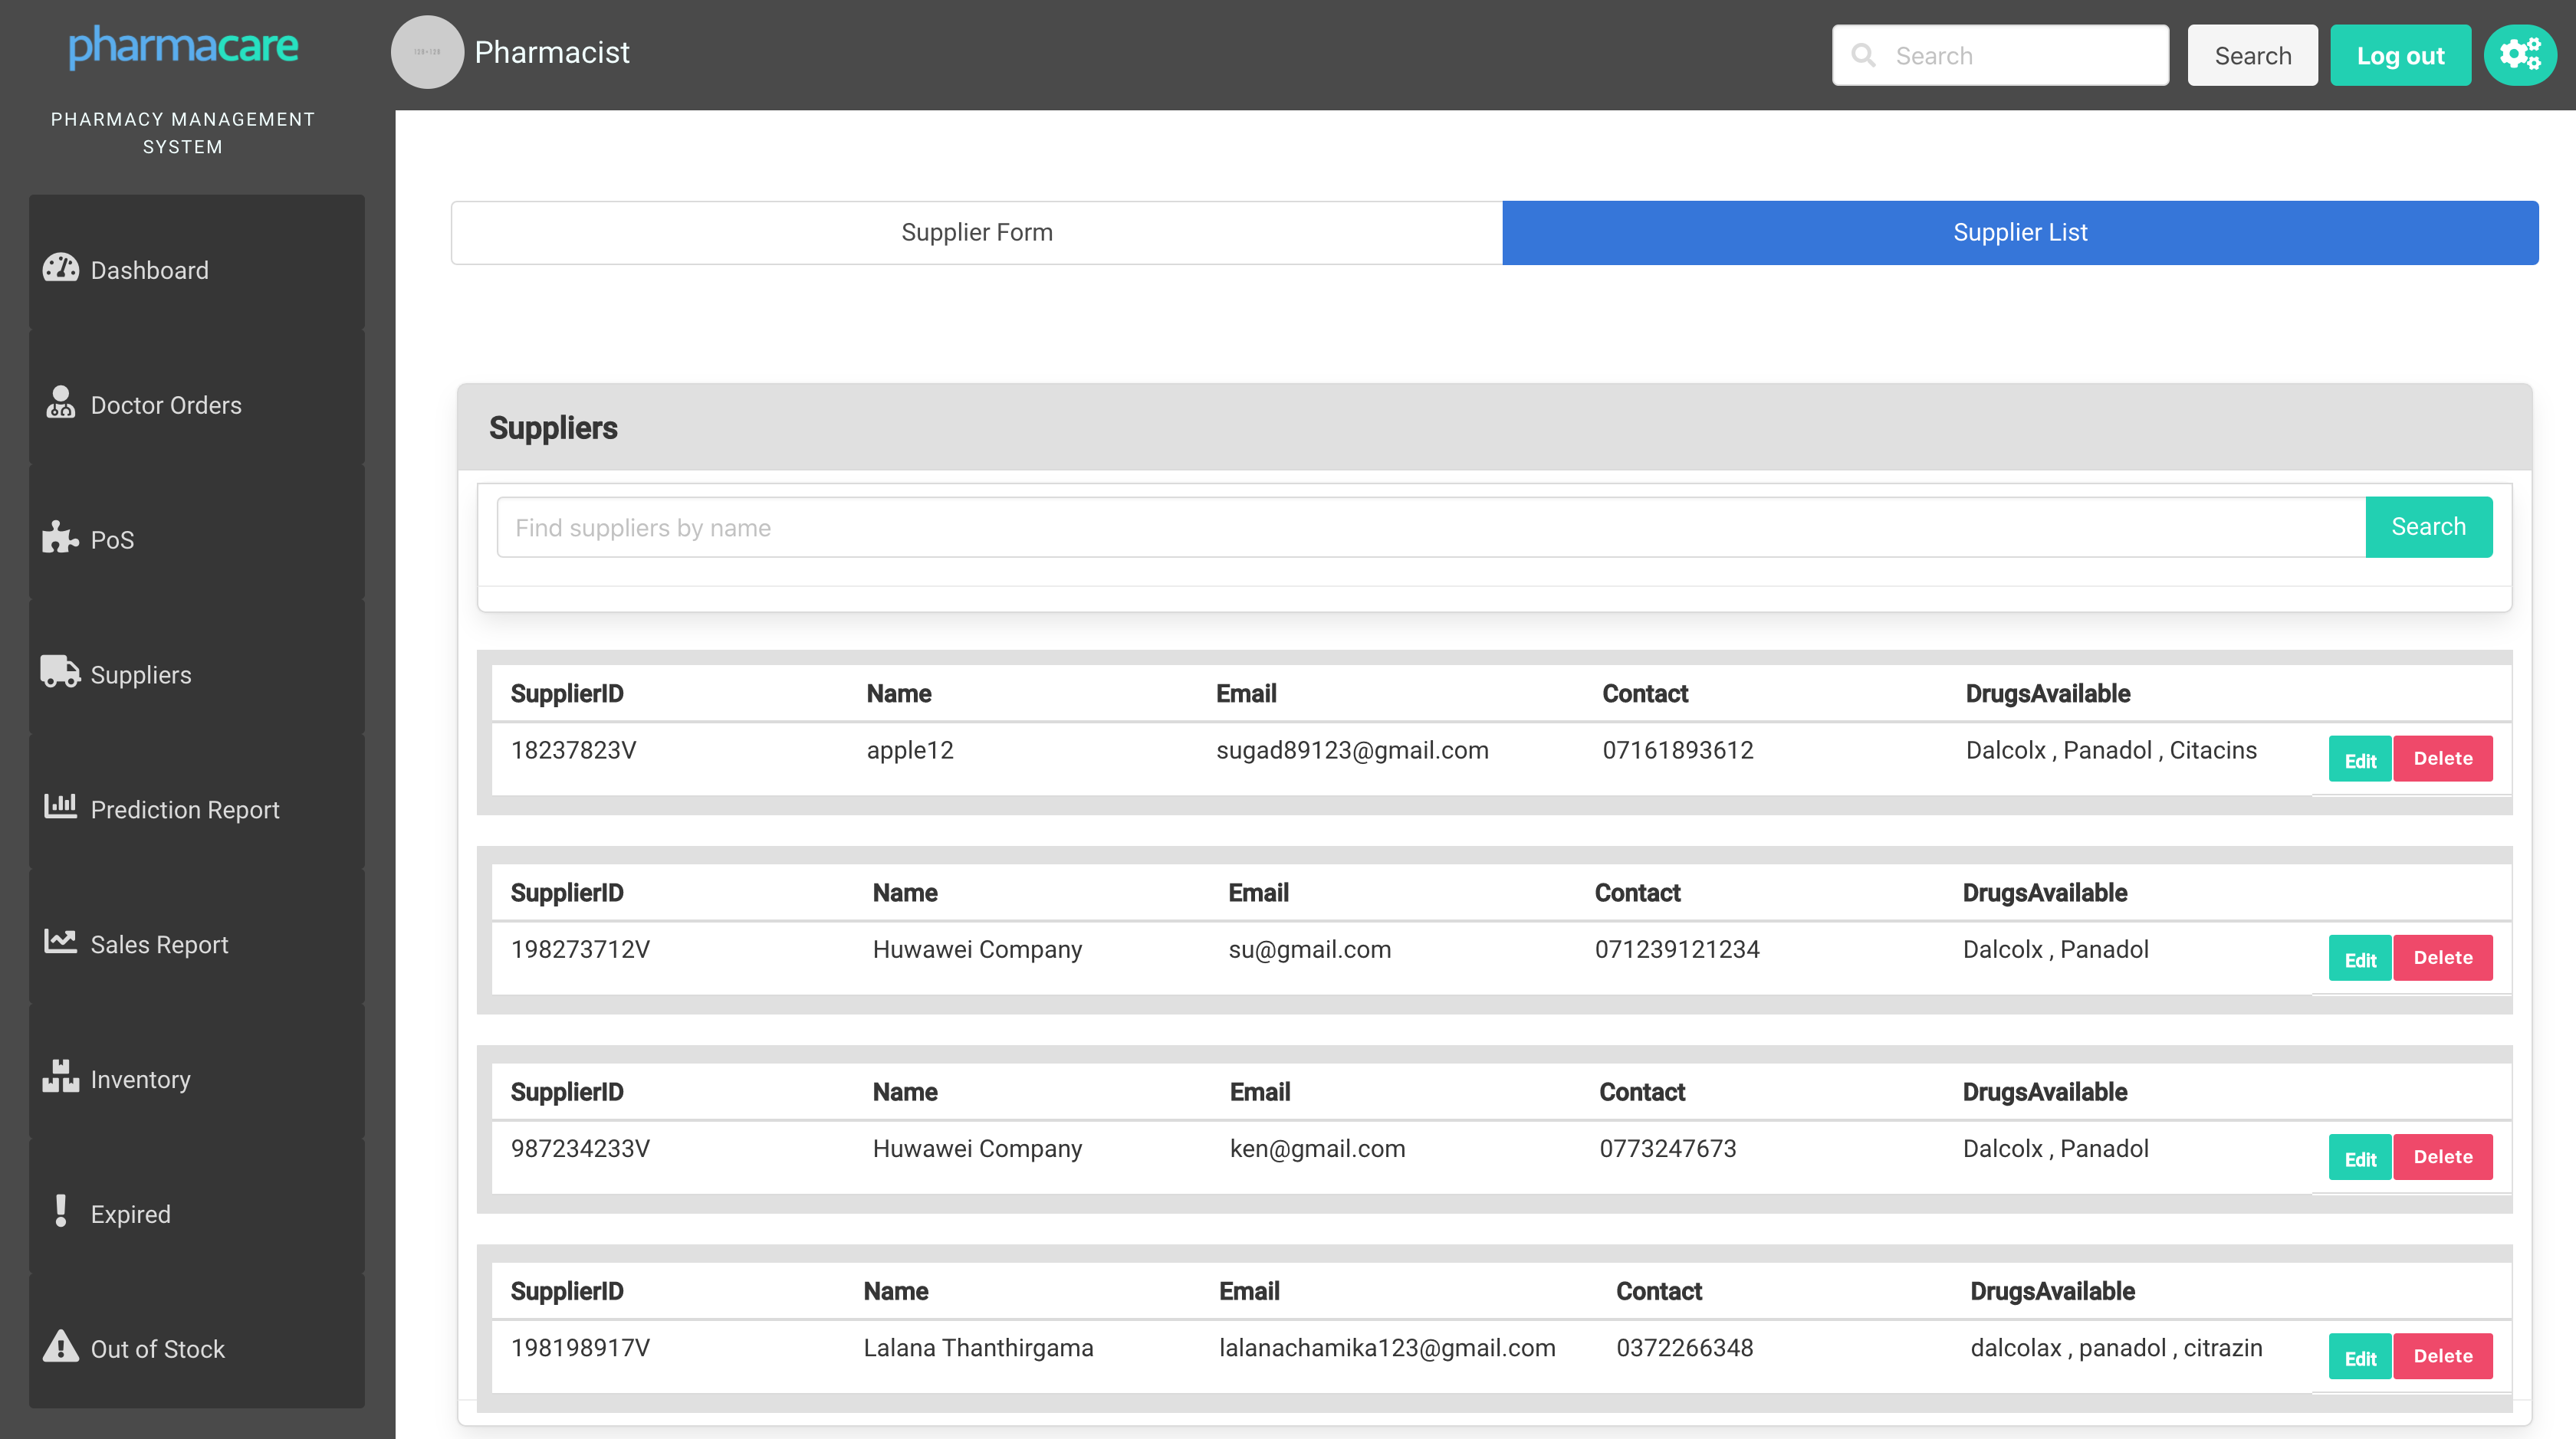Click the Out of Stock warning triangle icon
Image resolution: width=2576 pixels, height=1439 pixels.
[x=60, y=1346]
